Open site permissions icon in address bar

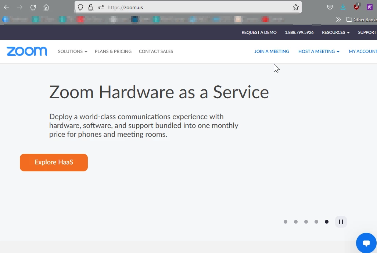click(101, 7)
